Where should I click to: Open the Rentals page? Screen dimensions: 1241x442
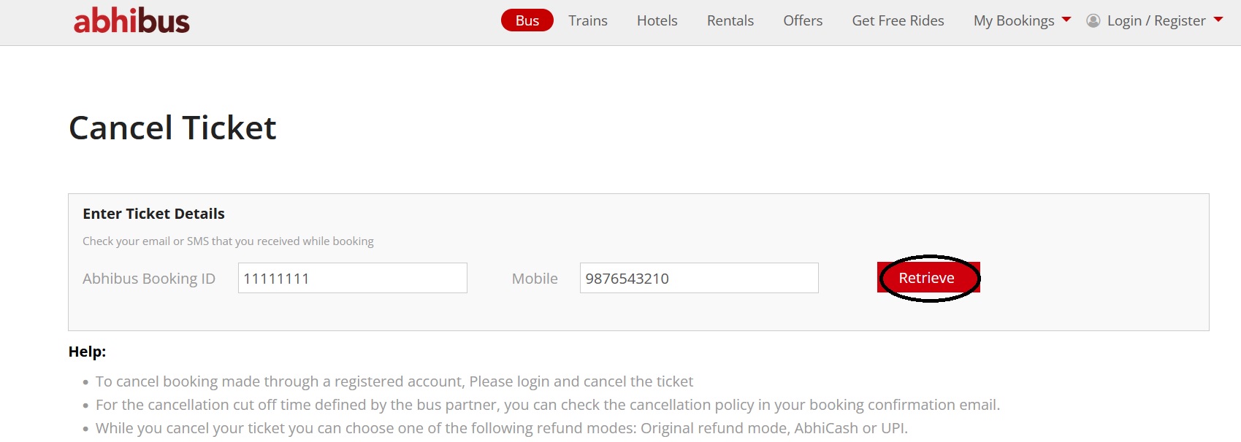730,20
